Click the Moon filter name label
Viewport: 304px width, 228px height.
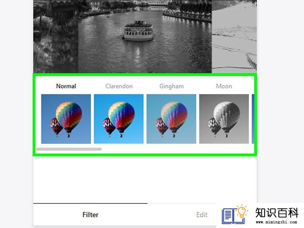pyautogui.click(x=224, y=86)
